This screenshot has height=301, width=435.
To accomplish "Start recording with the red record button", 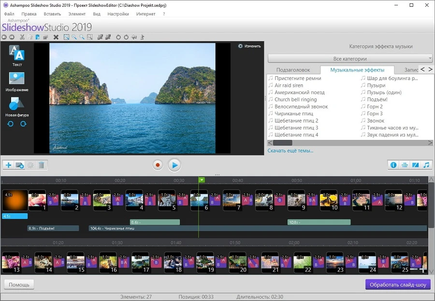I will [x=158, y=165].
